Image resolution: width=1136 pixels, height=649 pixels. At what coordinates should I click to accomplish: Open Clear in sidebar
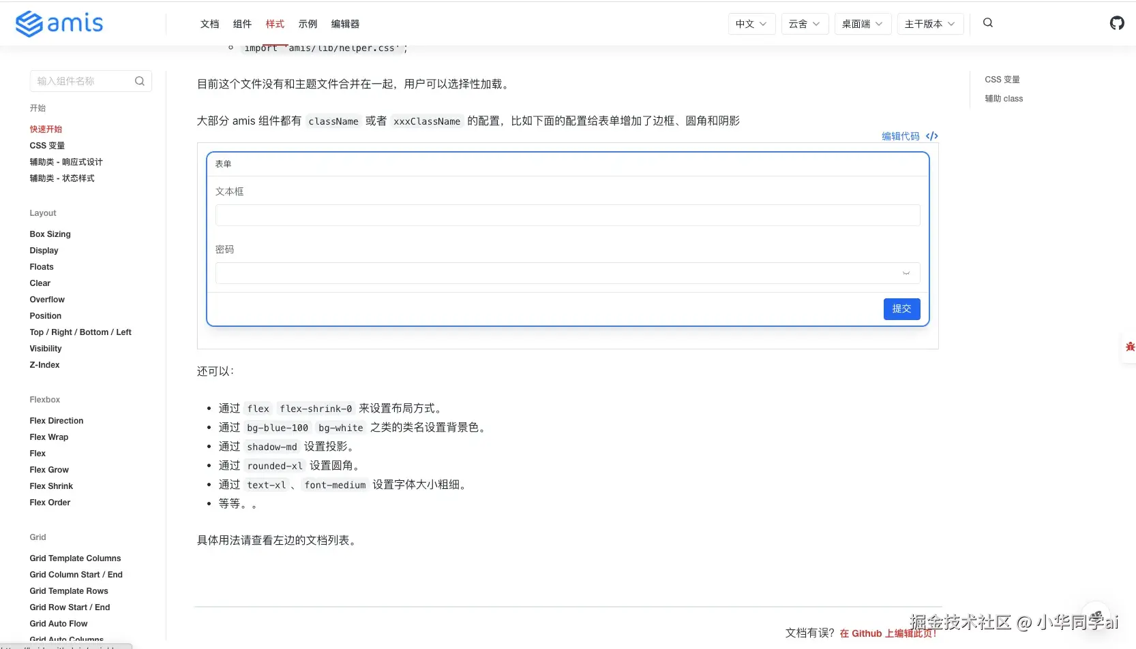click(40, 283)
